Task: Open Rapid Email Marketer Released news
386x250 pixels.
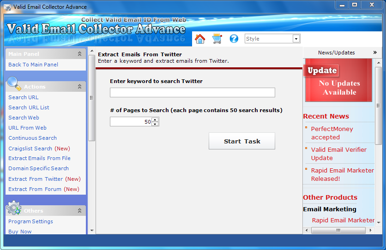Action: 343,174
